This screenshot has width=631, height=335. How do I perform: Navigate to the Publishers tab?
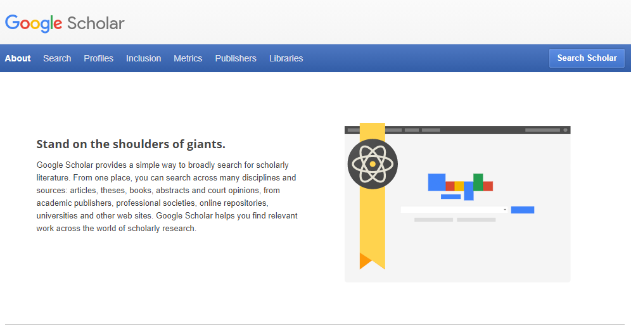(236, 58)
